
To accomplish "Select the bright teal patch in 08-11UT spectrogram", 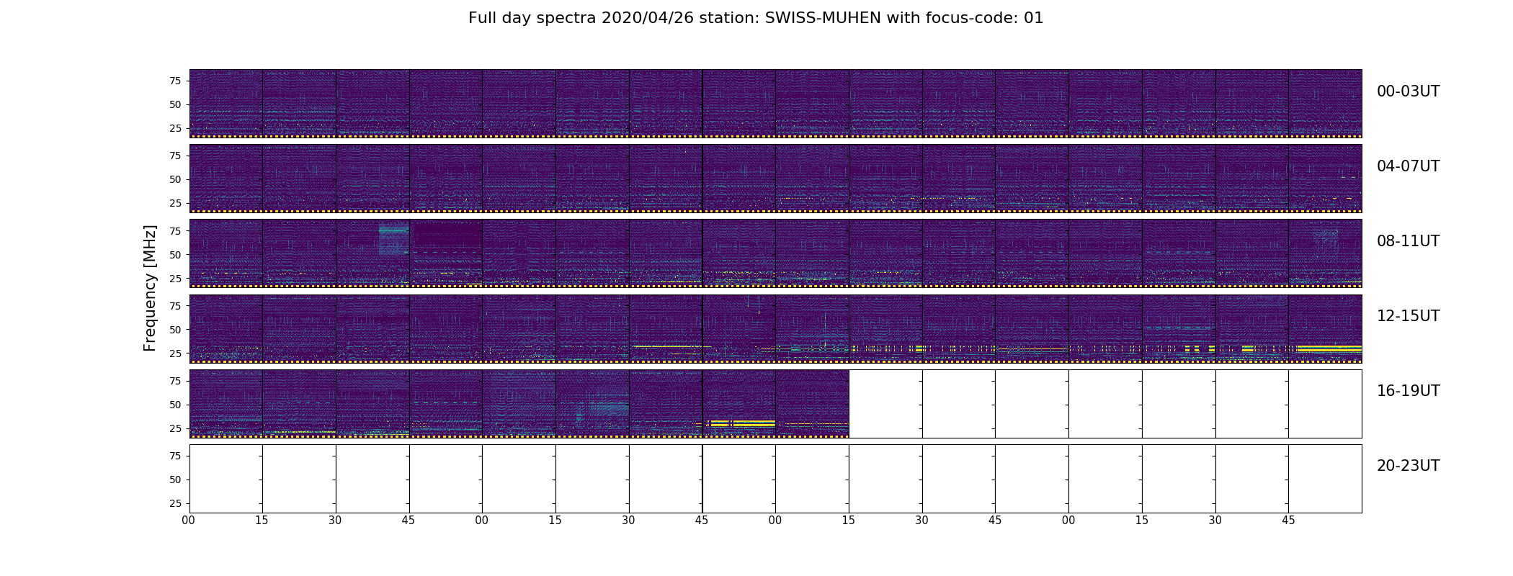I will [393, 239].
